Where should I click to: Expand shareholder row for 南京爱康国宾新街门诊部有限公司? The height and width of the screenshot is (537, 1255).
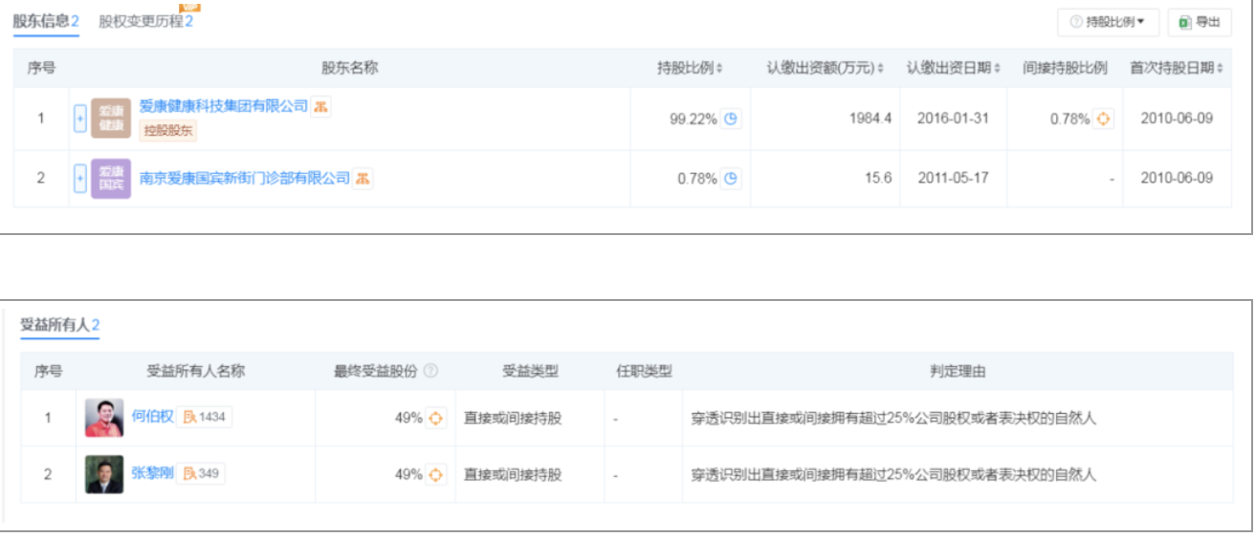[x=80, y=179]
